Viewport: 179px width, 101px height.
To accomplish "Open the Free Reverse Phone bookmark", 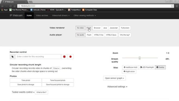I will (19, 10).
